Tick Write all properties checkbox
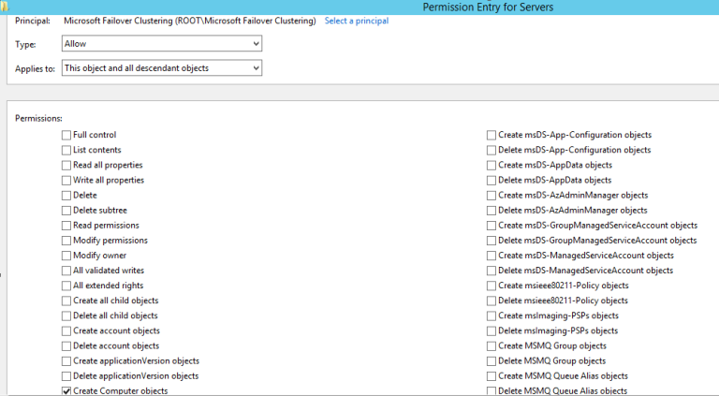 (66, 180)
